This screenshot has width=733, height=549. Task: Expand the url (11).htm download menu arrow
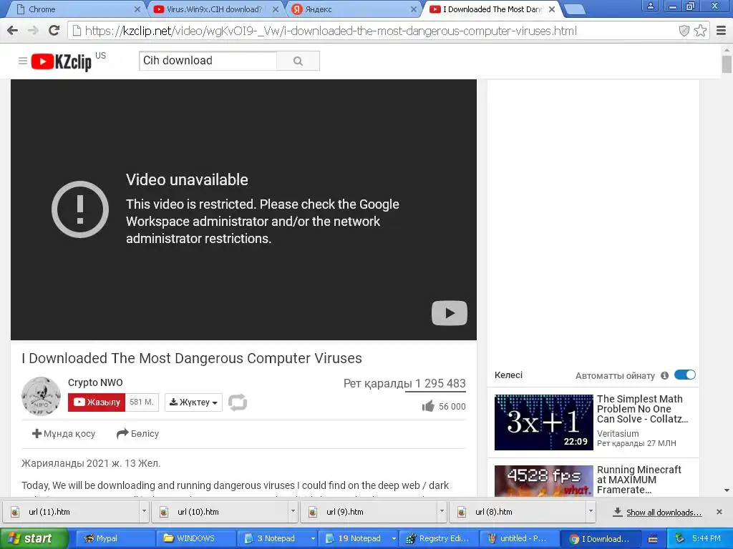(144, 512)
